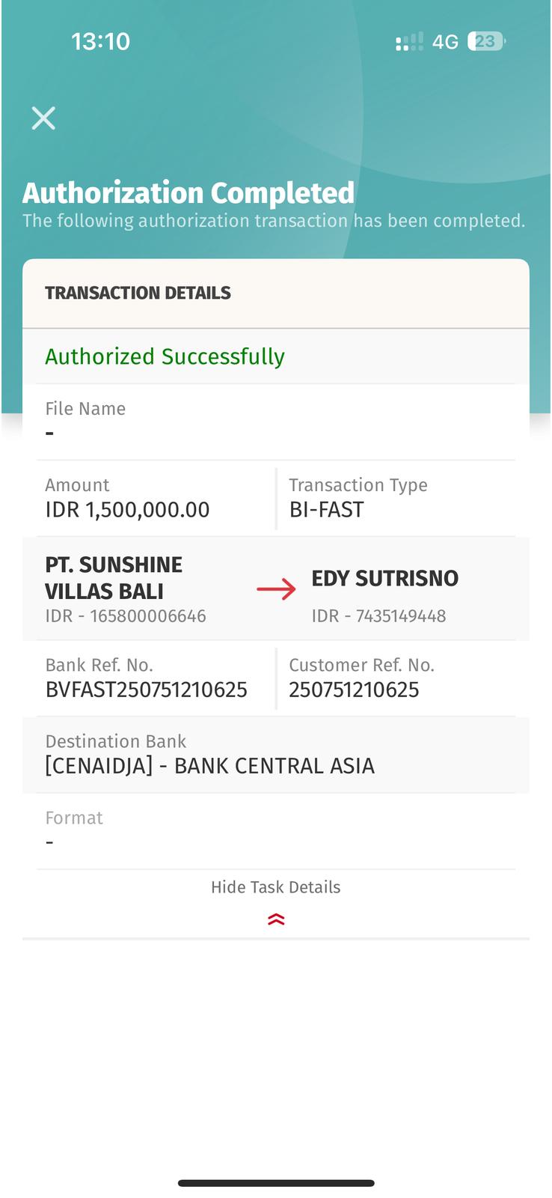Tap Hide Task Details link
The width and height of the screenshot is (552, 1198).
click(275, 887)
